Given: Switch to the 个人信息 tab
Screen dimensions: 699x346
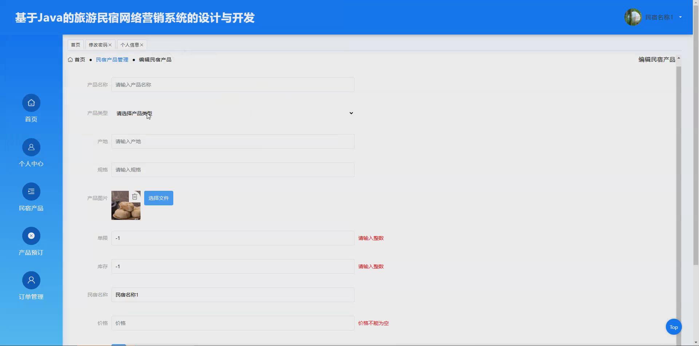Looking at the screenshot, I should [129, 45].
